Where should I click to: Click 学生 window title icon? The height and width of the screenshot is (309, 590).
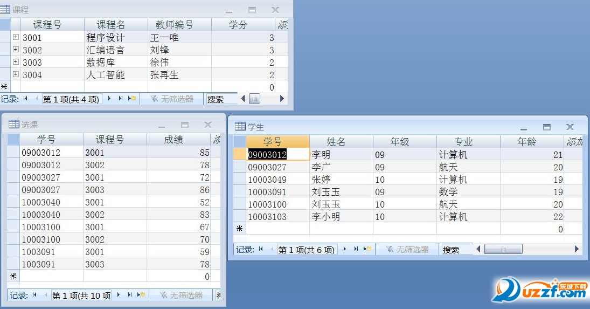pyautogui.click(x=240, y=126)
